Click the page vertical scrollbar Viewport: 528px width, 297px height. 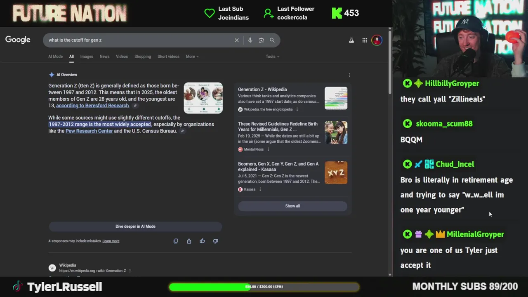click(x=390, y=62)
